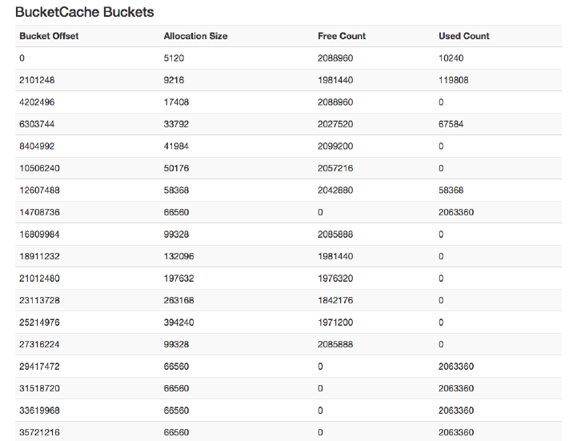Select allocation size 394240 cell
This screenshot has width=577, height=441.
[x=178, y=323]
